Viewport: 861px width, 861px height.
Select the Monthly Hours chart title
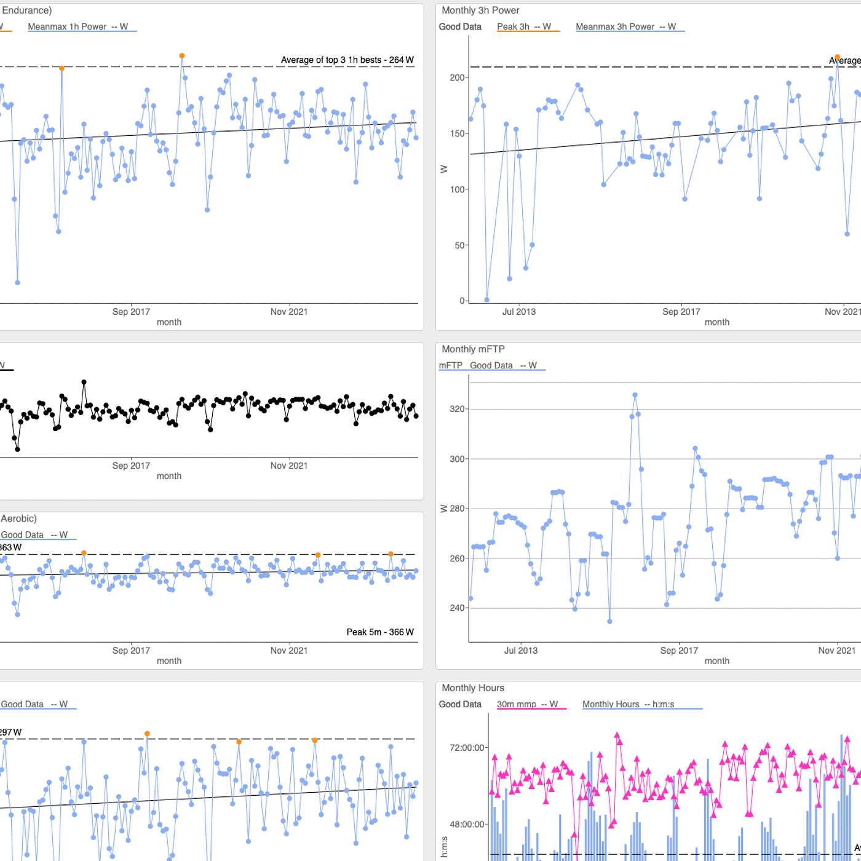click(x=472, y=688)
